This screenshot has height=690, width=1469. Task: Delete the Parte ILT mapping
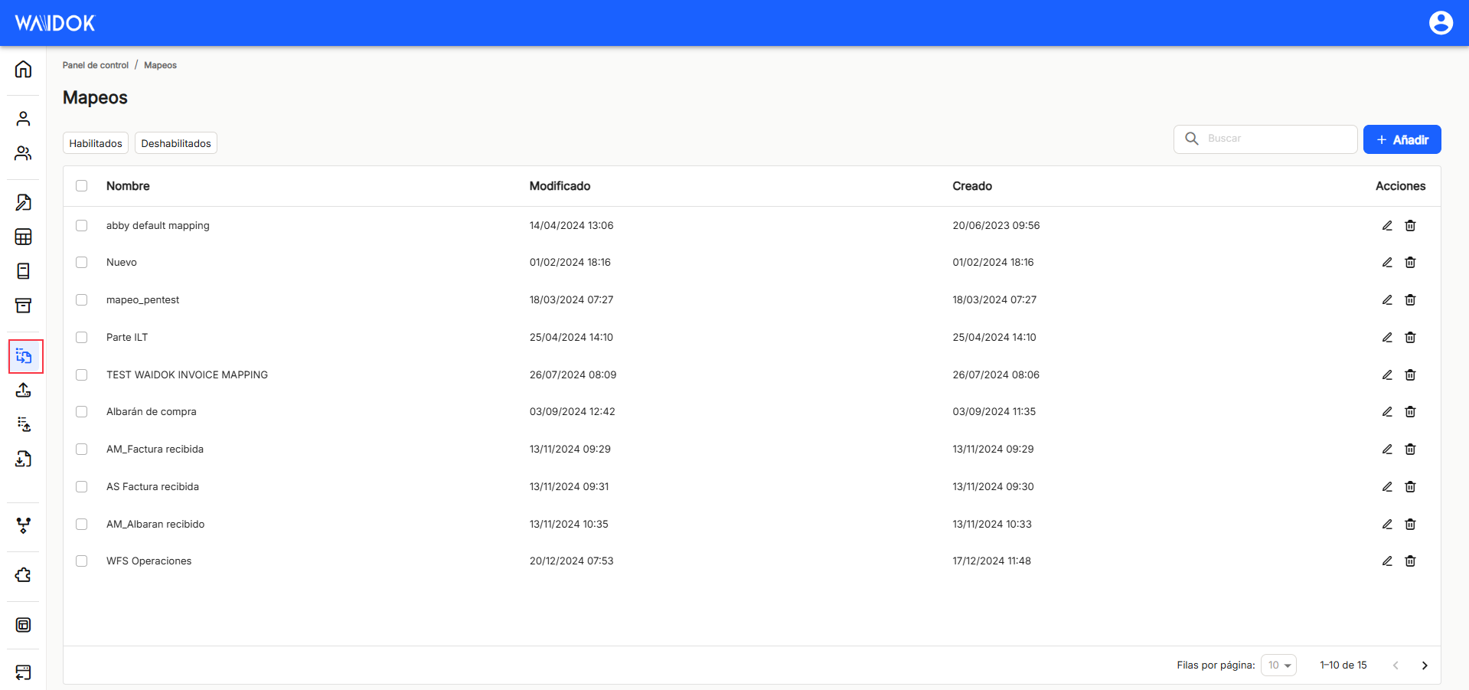click(x=1410, y=337)
